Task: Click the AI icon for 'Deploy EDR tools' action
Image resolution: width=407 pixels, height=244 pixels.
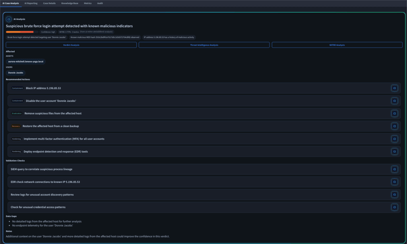Action: [x=394, y=151]
